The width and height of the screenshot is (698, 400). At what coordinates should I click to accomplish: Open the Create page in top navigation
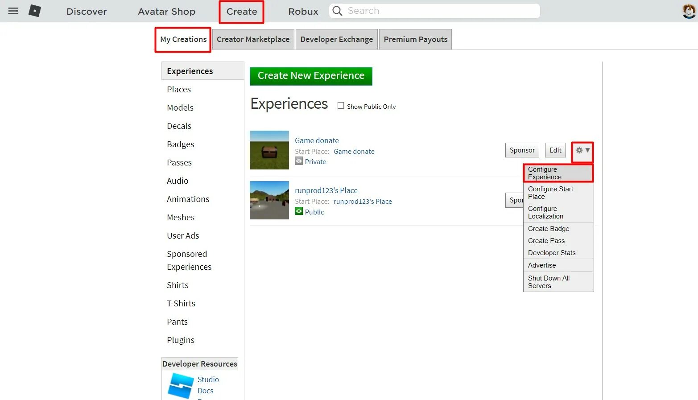pos(241,12)
